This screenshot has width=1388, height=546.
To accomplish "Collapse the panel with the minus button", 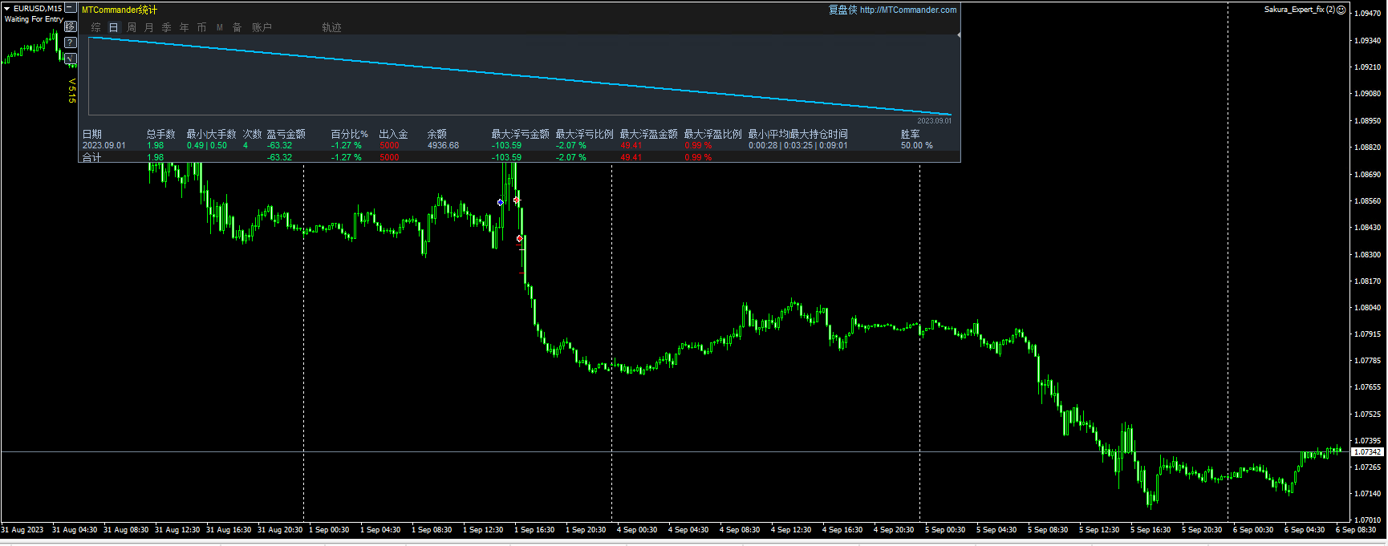I will (71, 8).
